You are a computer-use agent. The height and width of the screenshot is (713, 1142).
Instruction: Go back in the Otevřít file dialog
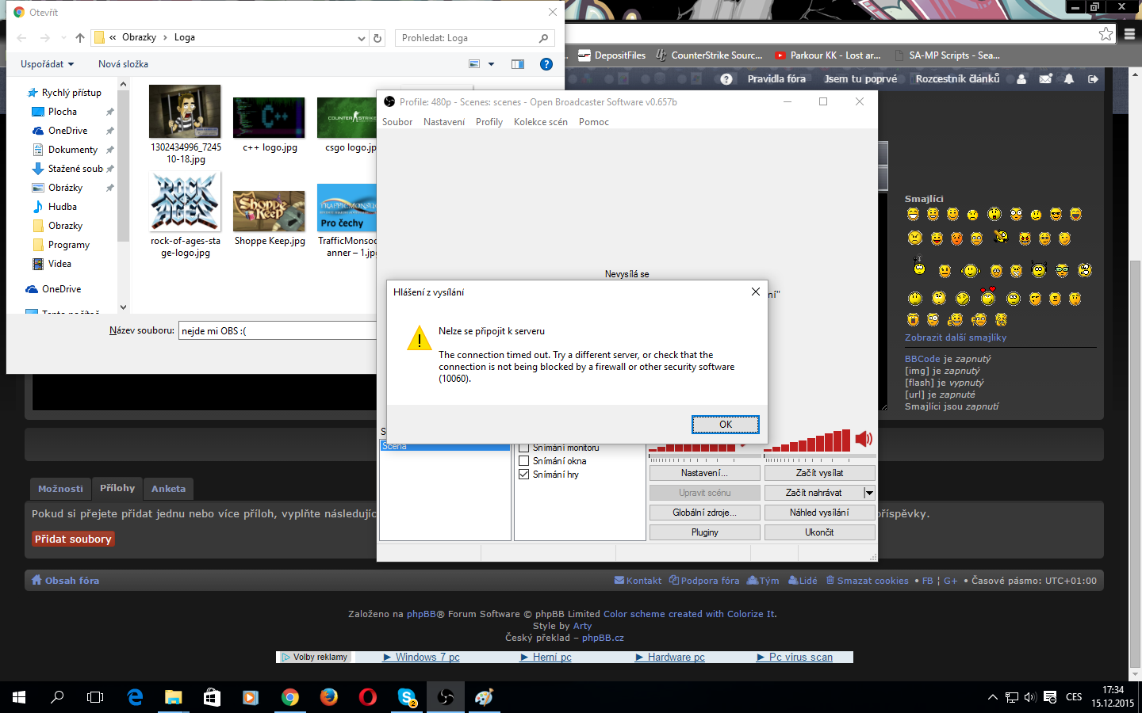[21, 38]
